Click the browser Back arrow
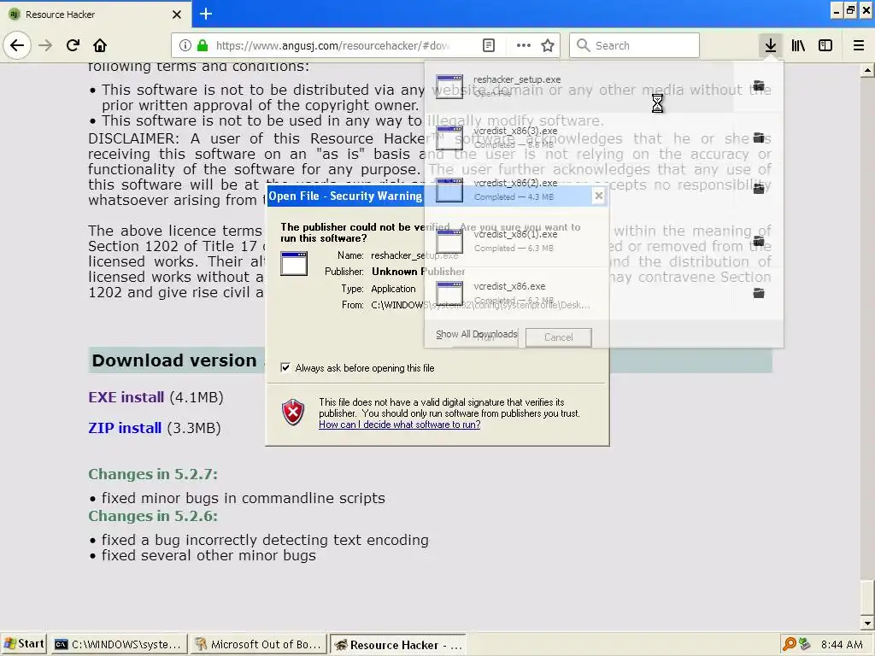Image resolution: width=875 pixels, height=656 pixels. 17,45
